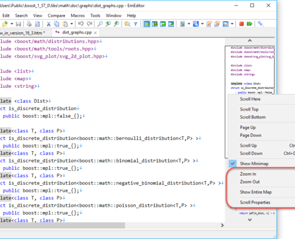Click the Save floppy disk icon

pos(18,24)
